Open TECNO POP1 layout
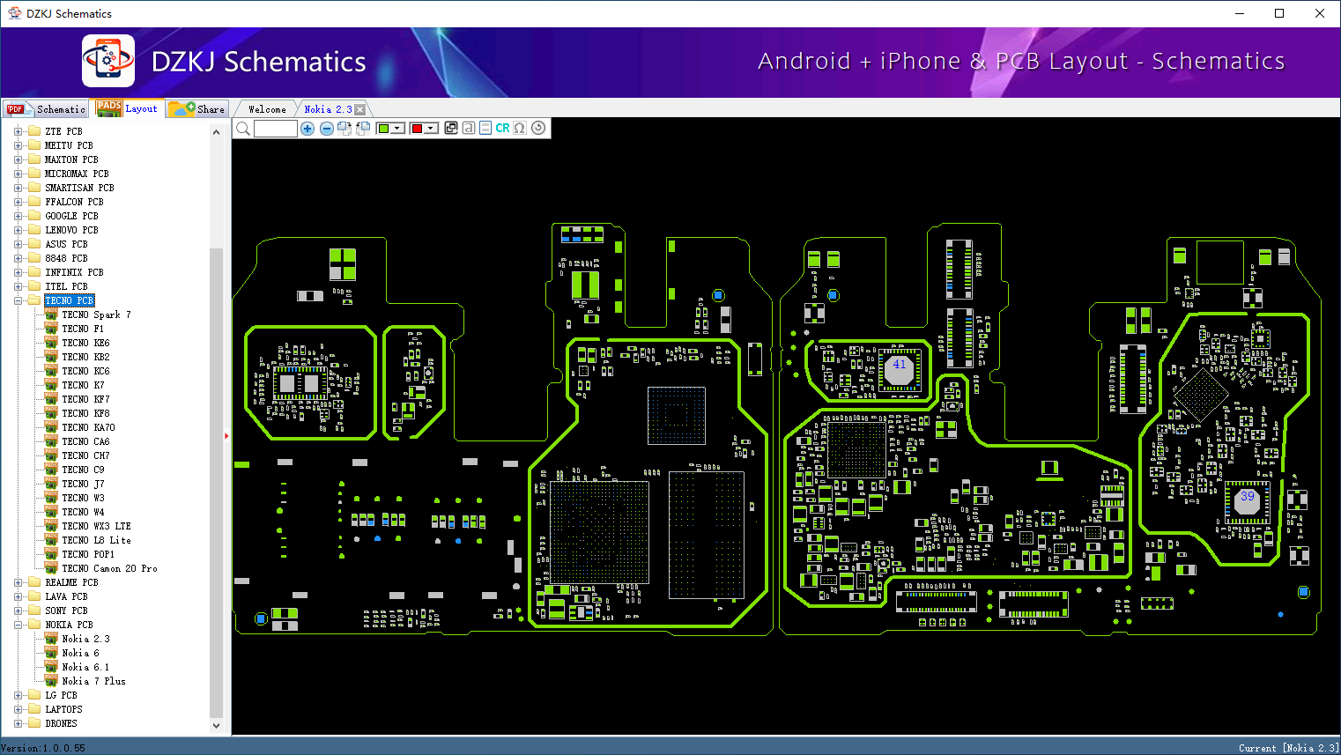Viewport: 1341px width, 755px height. (x=88, y=554)
